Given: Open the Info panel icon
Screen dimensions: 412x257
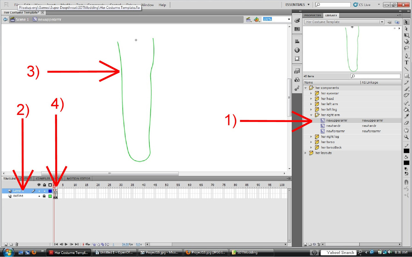Looking at the screenshot, I should point(297,50).
